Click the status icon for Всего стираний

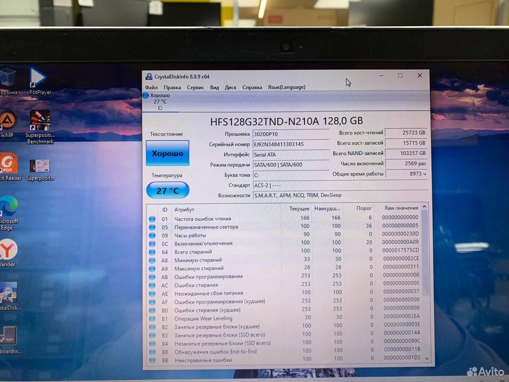tap(152, 252)
